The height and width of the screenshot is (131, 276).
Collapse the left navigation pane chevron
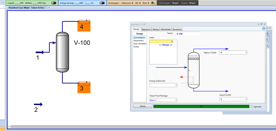(x=3, y=3)
